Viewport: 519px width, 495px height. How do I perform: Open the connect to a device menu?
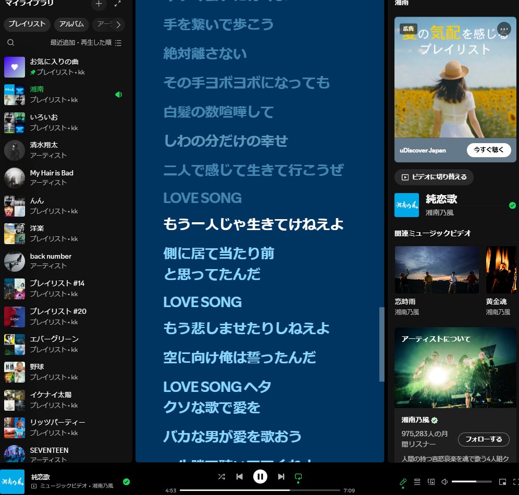431,482
